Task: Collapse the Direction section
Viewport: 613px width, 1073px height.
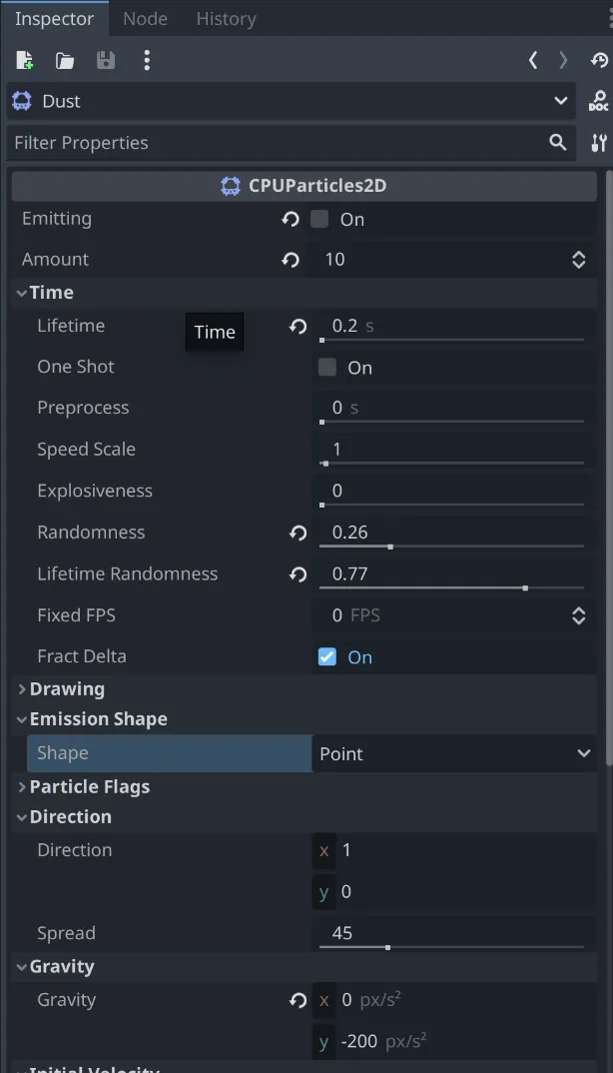Action: click(x=70, y=816)
